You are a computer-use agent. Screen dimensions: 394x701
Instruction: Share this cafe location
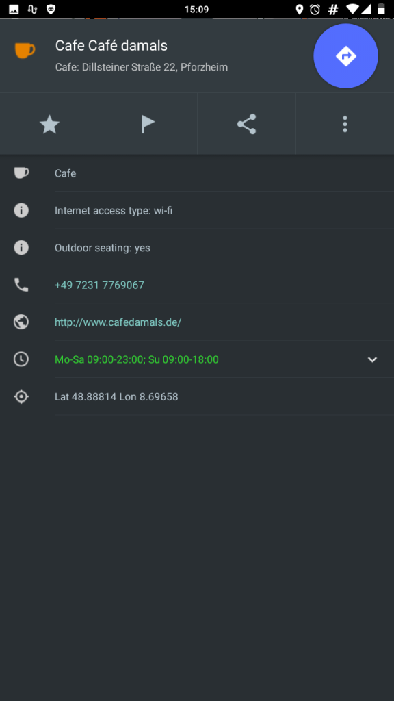pyautogui.click(x=246, y=124)
